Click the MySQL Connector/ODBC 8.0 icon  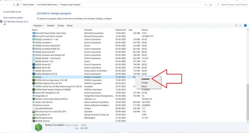pos(34,49)
